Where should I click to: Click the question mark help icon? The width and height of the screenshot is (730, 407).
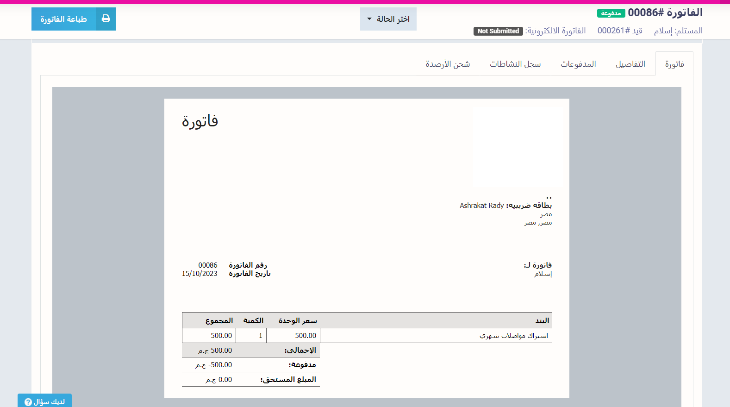pos(28,402)
